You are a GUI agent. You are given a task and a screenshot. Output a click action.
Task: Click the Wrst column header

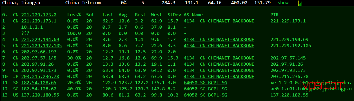157,15
